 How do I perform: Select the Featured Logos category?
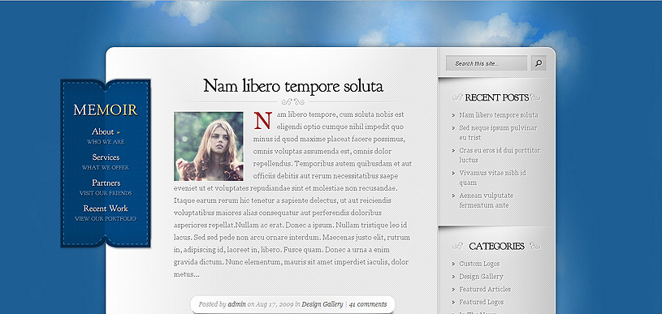coord(482,302)
